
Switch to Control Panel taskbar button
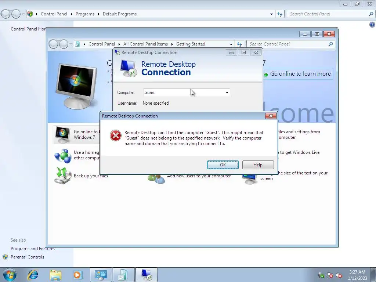pyautogui.click(x=101, y=275)
